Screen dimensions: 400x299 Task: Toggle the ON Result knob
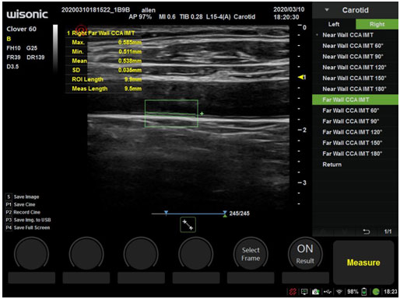tap(305, 254)
